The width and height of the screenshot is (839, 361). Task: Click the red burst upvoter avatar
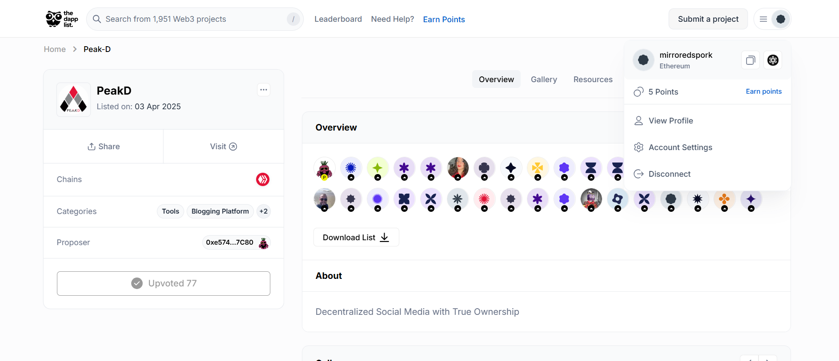point(484,199)
